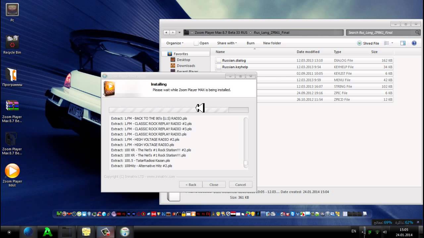Click the taskbar clock showing 15:05

(404, 232)
